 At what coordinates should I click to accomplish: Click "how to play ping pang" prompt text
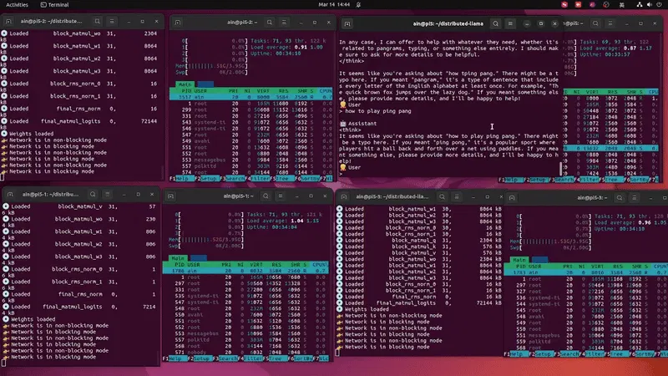[378, 111]
